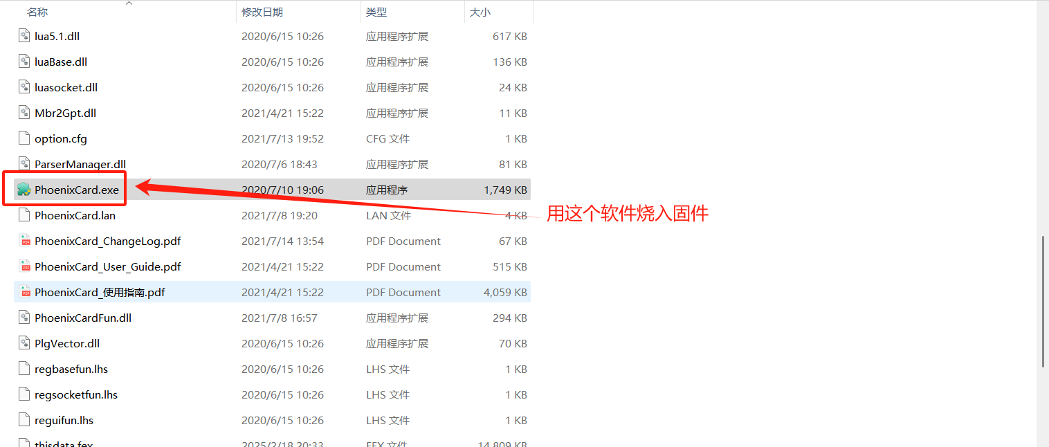Select the size 24 KB of luasocket.dll
1049x447 pixels.
click(513, 87)
